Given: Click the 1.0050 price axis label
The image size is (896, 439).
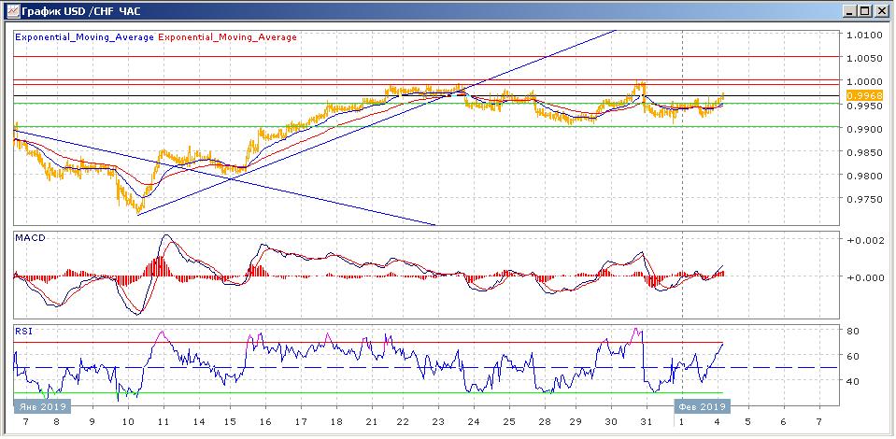Looking at the screenshot, I should tap(866, 58).
